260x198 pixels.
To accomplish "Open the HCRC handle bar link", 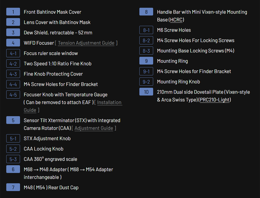I will [176, 20].
